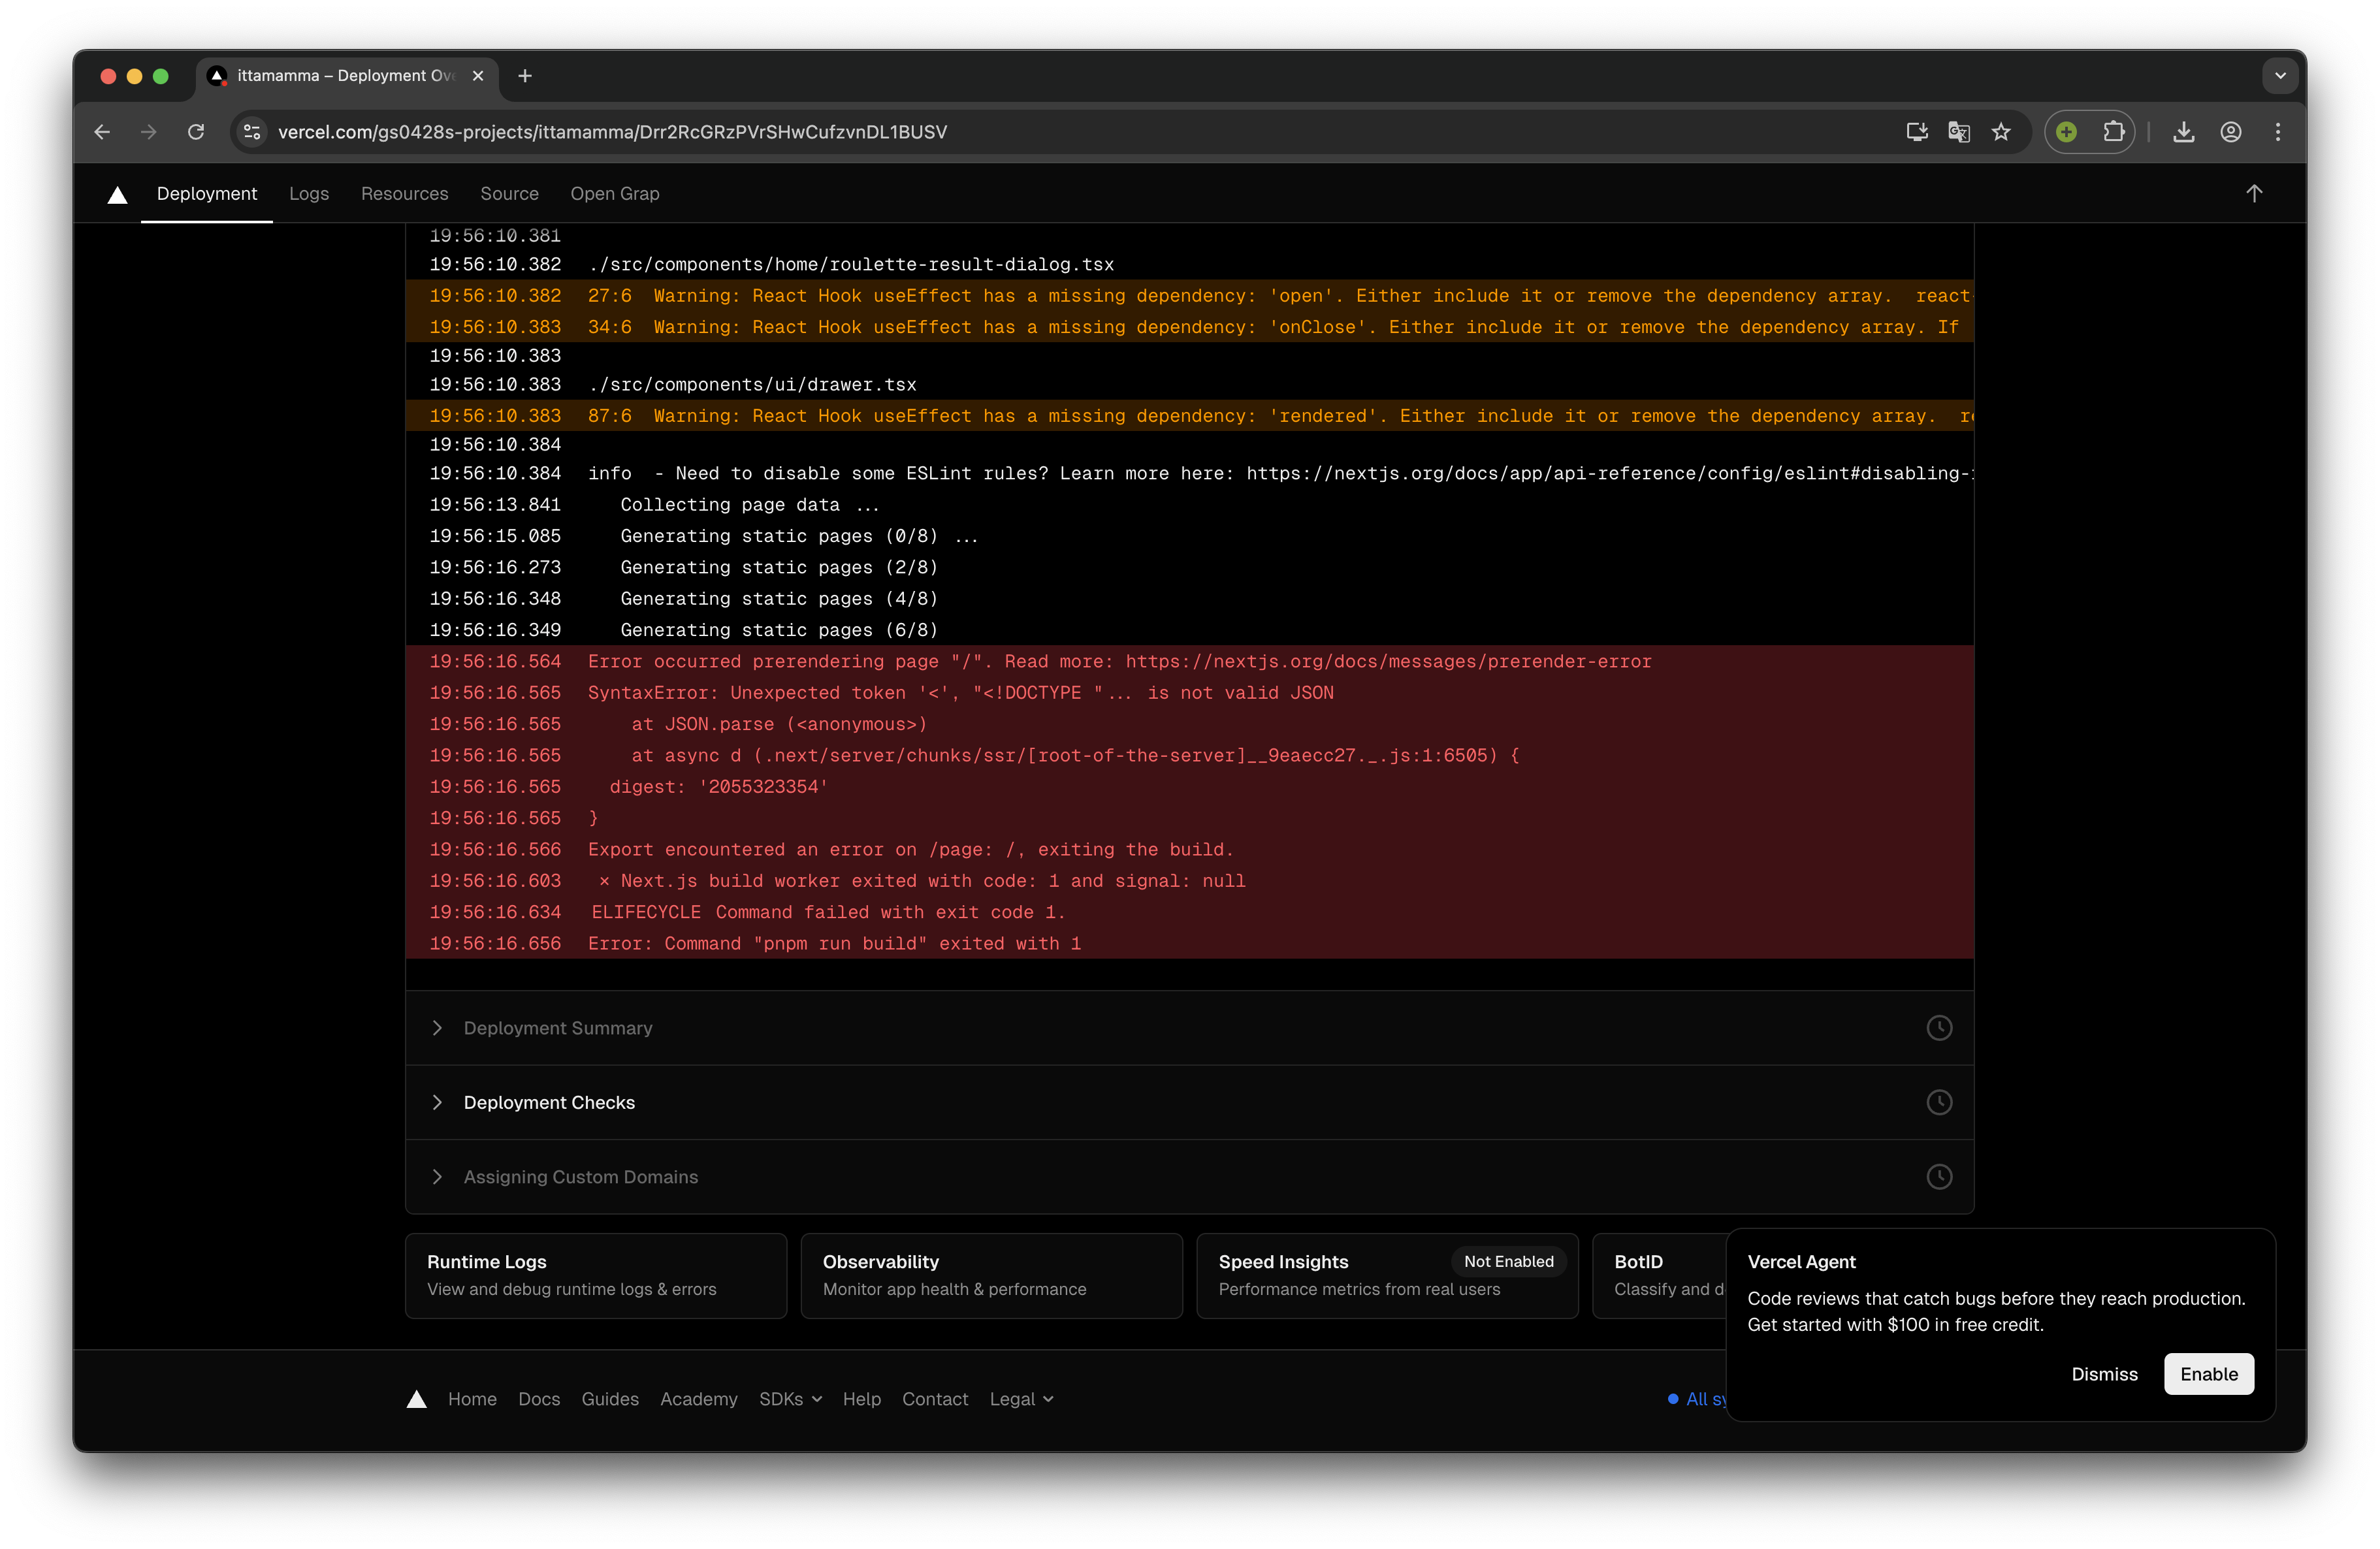The image size is (2380, 1549).
Task: Open the Runtime Logs card
Action: 595,1275
